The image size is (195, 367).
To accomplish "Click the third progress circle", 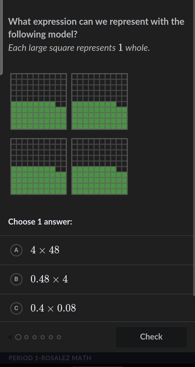I will [26, 337].
